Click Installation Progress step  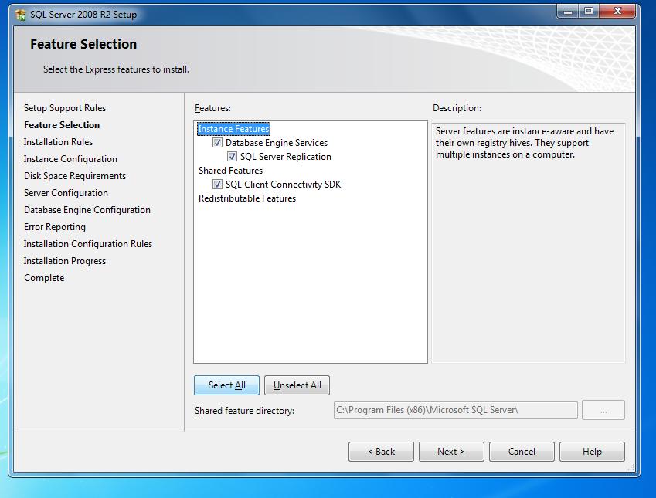tap(65, 261)
